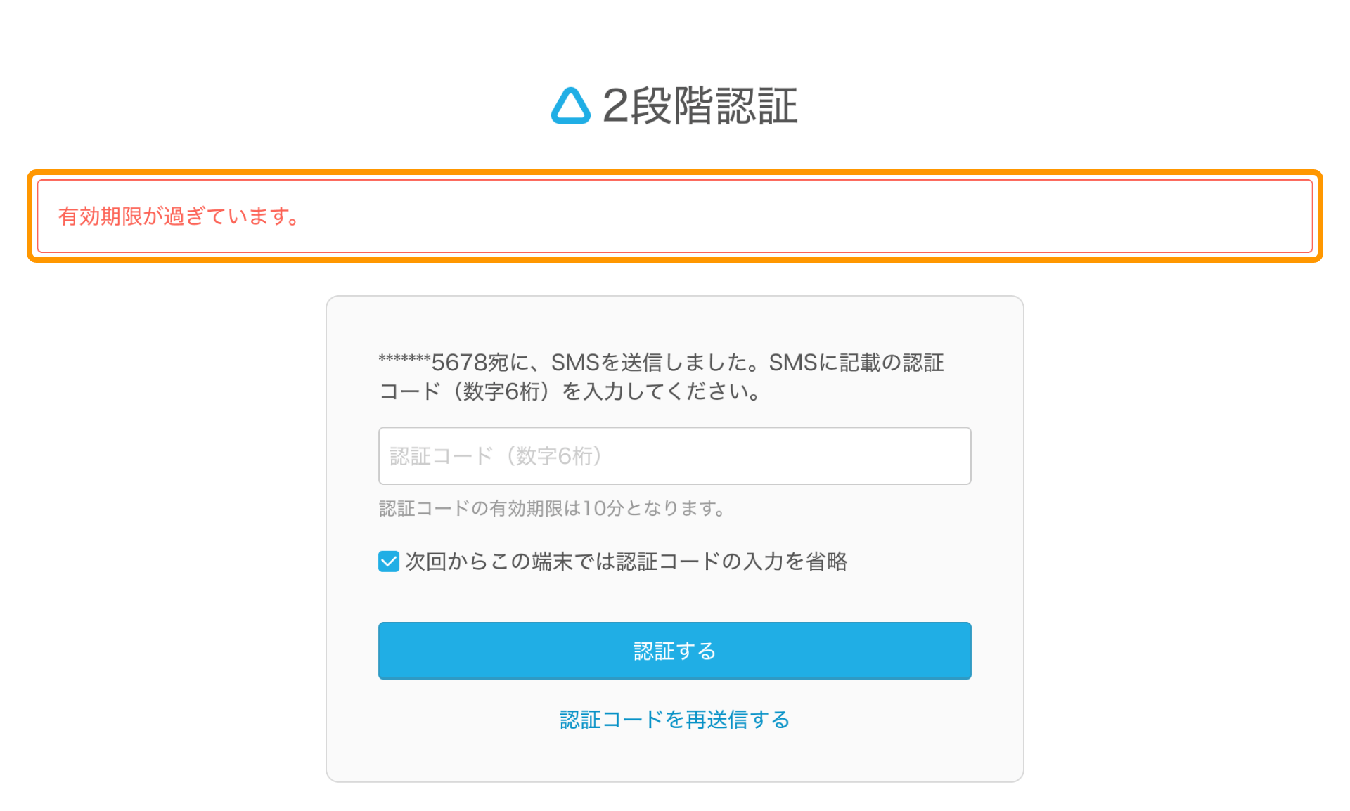This screenshot has width=1350, height=811.
Task: Select the gray verification card panel
Action: coord(674,541)
